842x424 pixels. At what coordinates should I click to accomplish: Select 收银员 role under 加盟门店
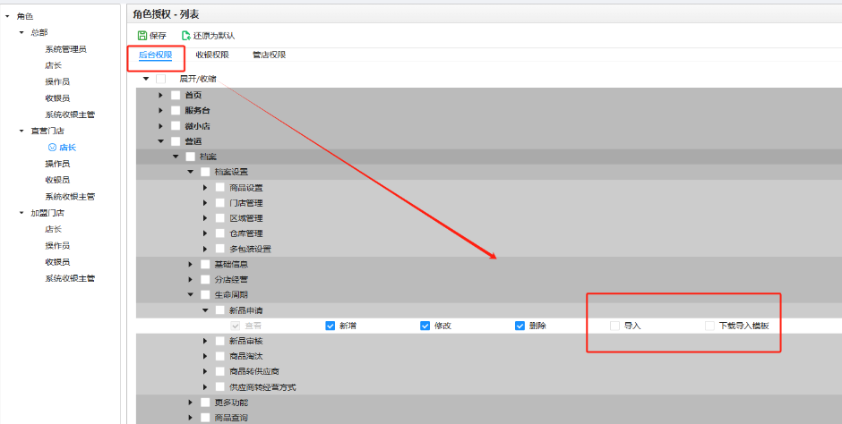point(57,262)
